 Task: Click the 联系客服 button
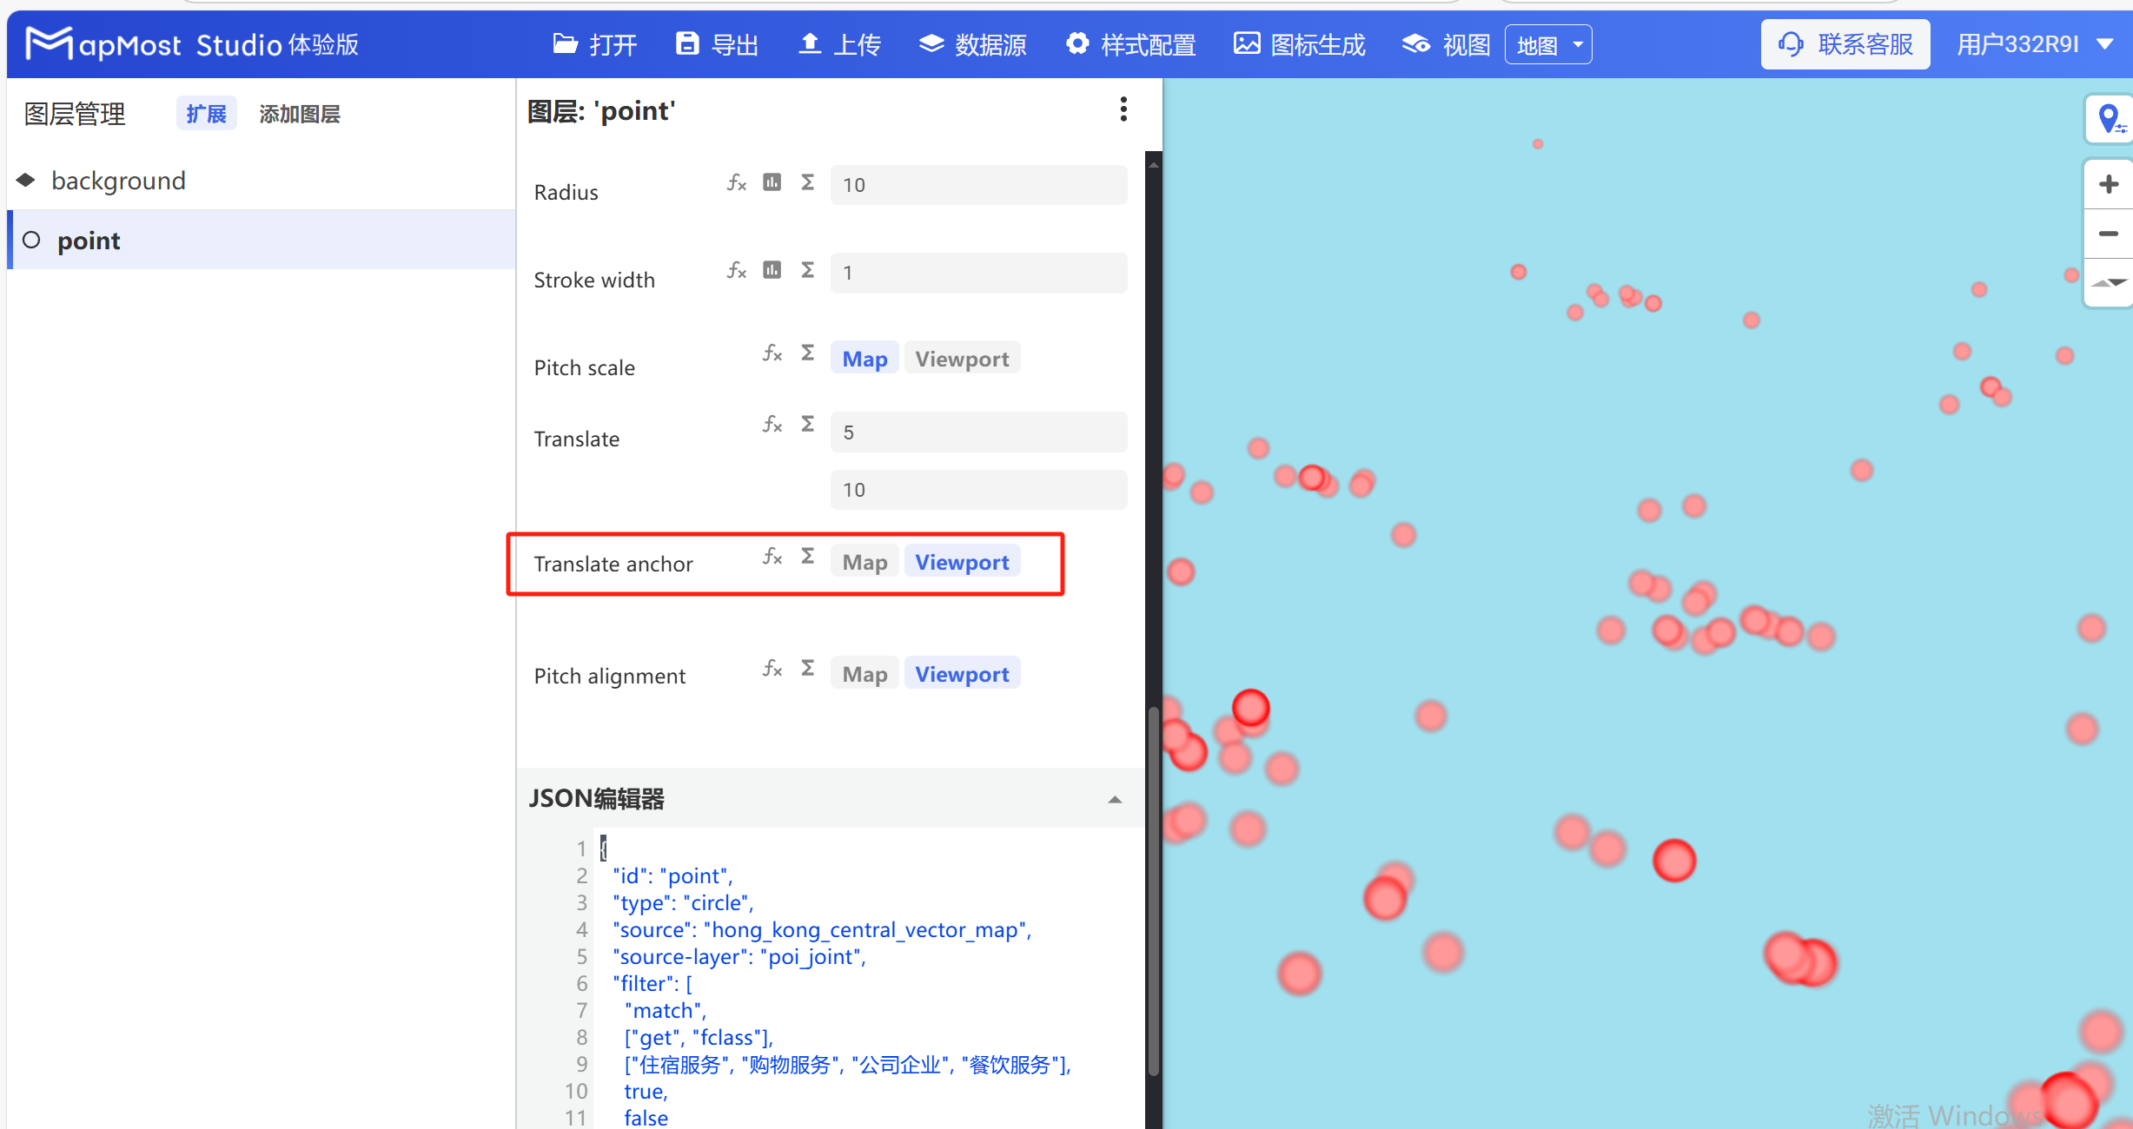[x=1845, y=44]
